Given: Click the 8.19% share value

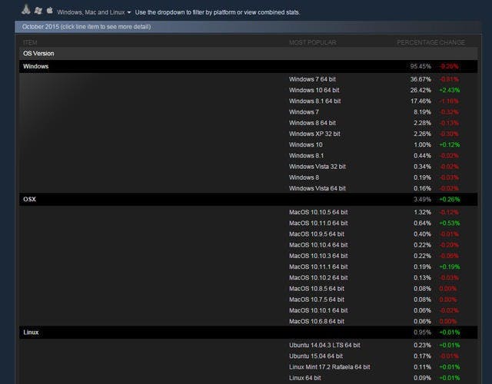Looking at the screenshot, I should click(422, 112).
